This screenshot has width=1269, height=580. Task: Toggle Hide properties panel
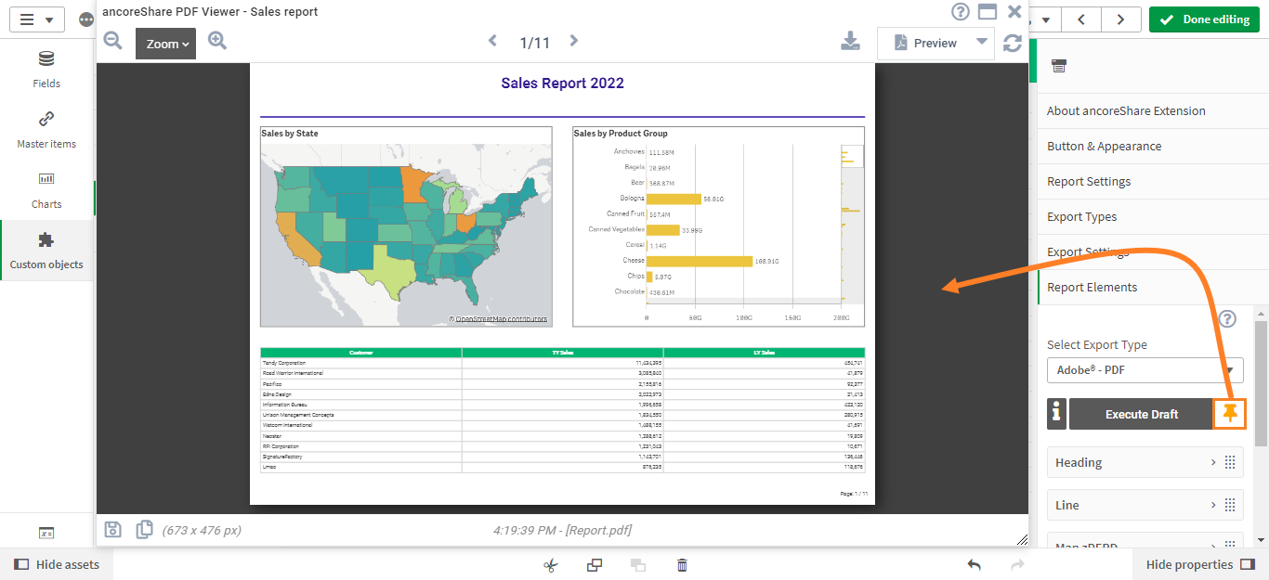click(1201, 564)
